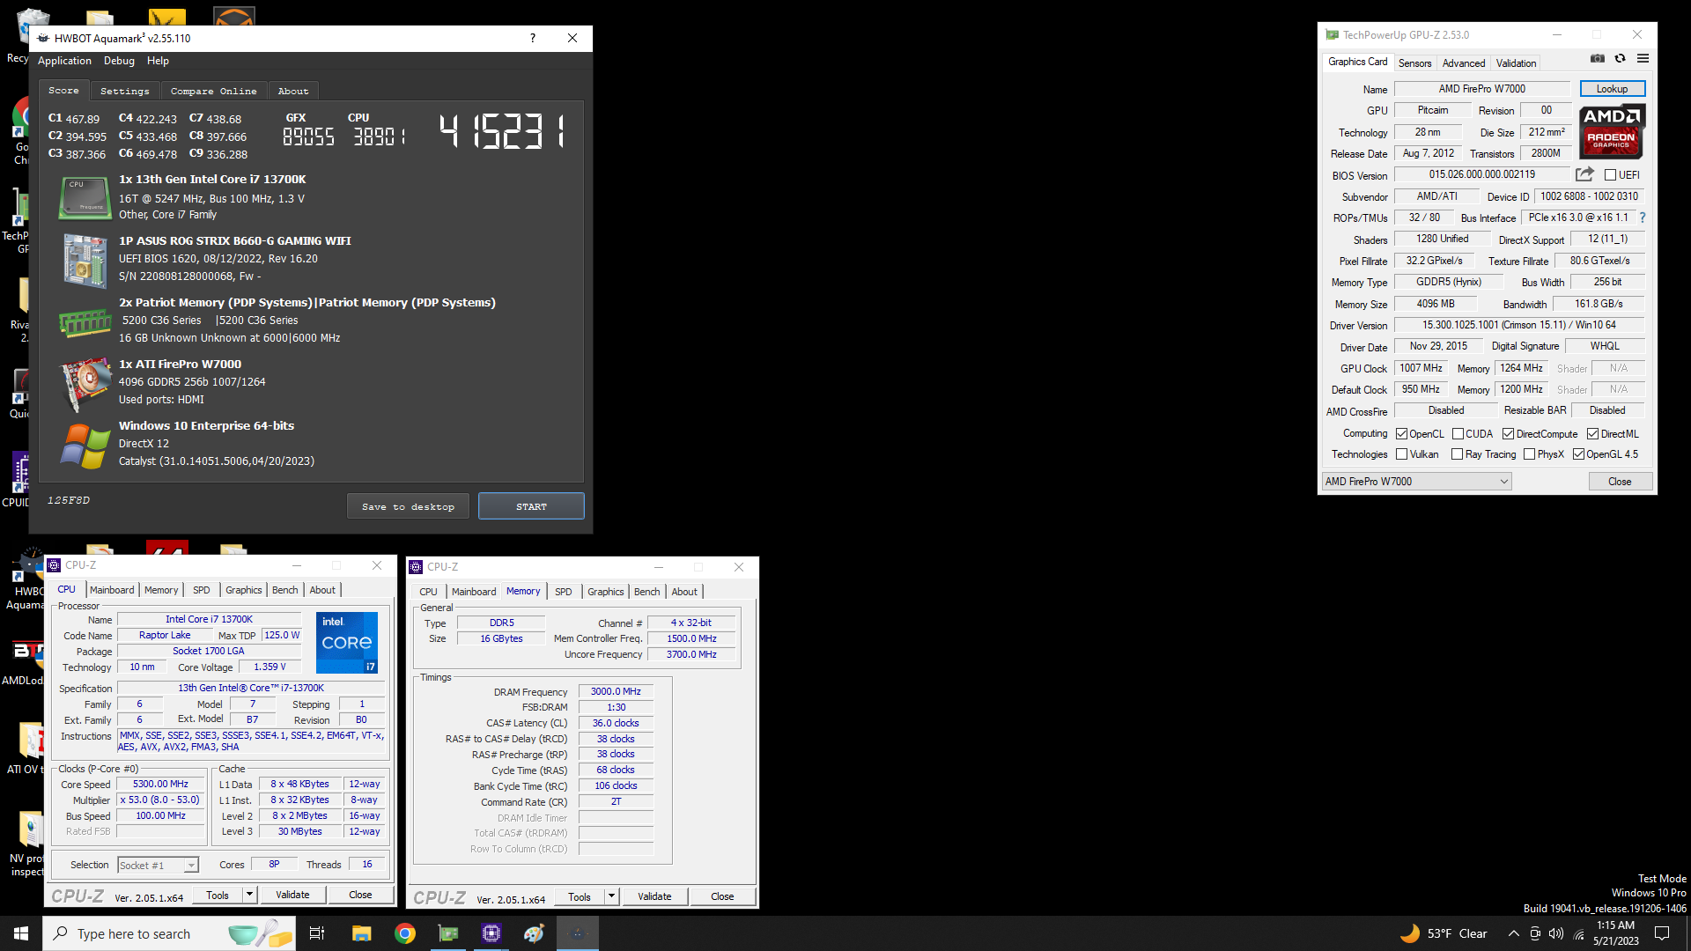This screenshot has height=951, width=1691.
Task: Click the bus interface question mark icon
Action: point(1643,217)
